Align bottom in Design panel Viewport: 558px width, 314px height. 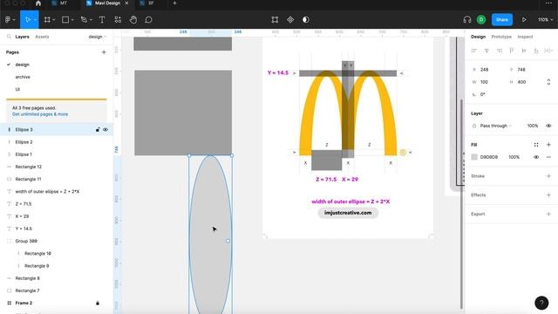(536, 51)
